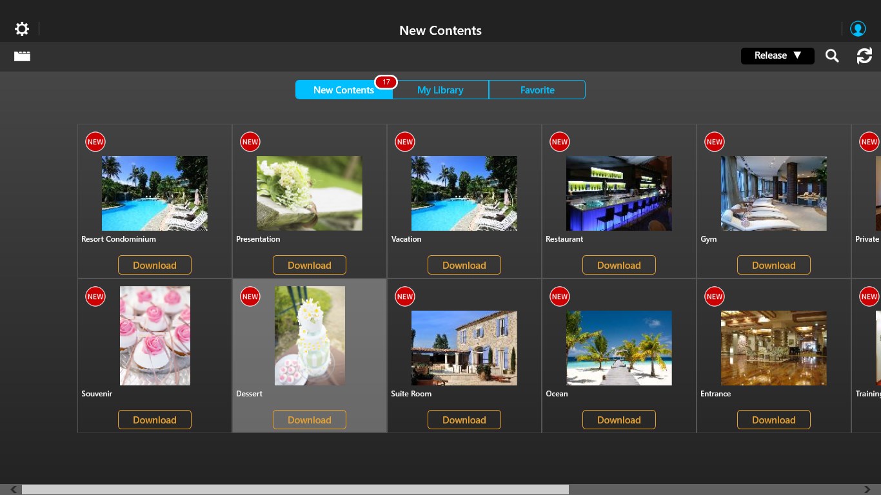Download the Restaurant content

click(x=619, y=265)
